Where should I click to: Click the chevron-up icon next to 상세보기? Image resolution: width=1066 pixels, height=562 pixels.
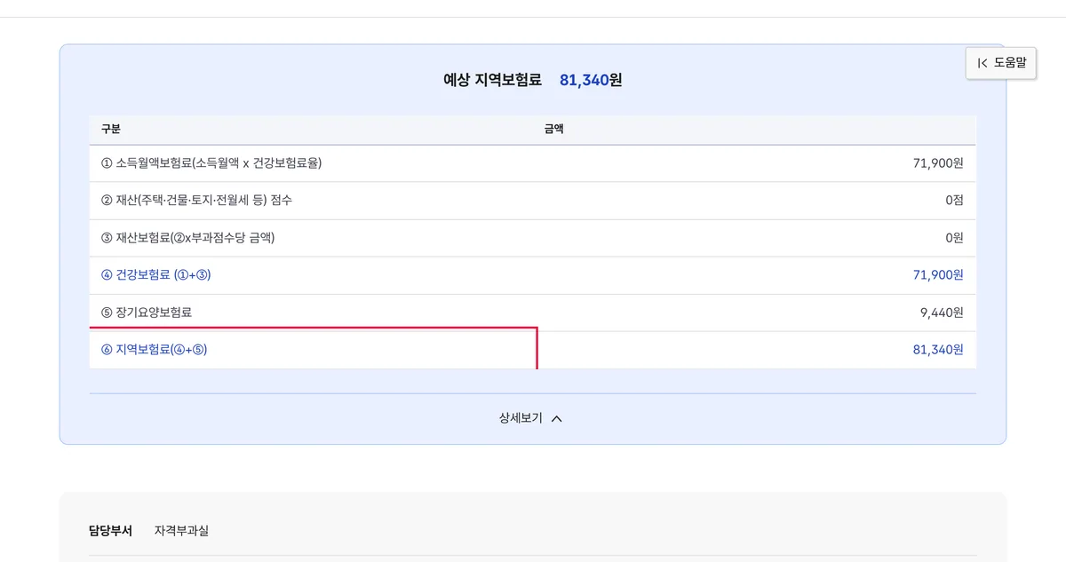point(557,419)
